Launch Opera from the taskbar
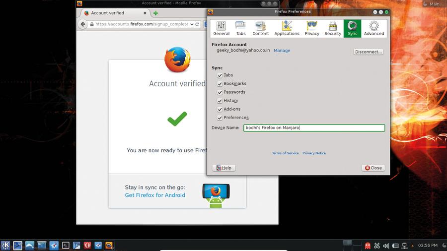The width and height of the screenshot is (447, 251). (87, 246)
